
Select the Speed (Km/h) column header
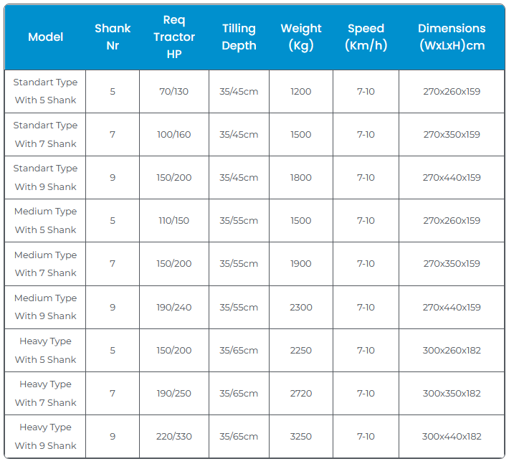pos(366,37)
